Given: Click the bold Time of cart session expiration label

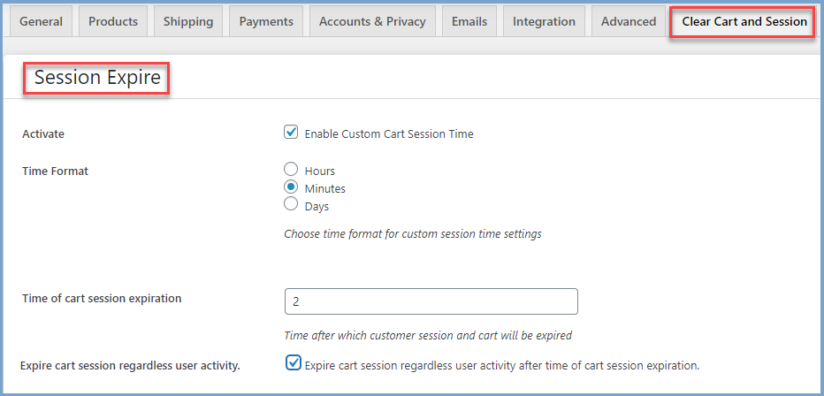Looking at the screenshot, I should point(102,299).
